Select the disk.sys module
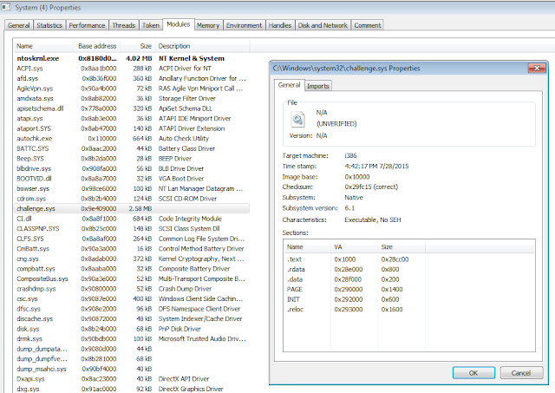The height and width of the screenshot is (393, 555). point(132,329)
